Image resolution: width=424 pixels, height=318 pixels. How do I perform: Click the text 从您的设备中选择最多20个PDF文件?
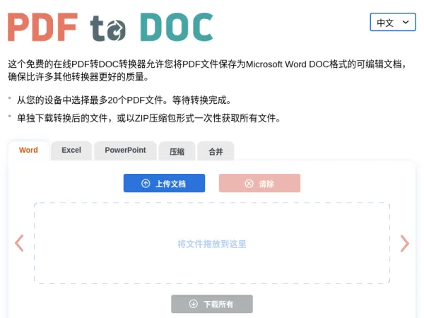(90, 100)
